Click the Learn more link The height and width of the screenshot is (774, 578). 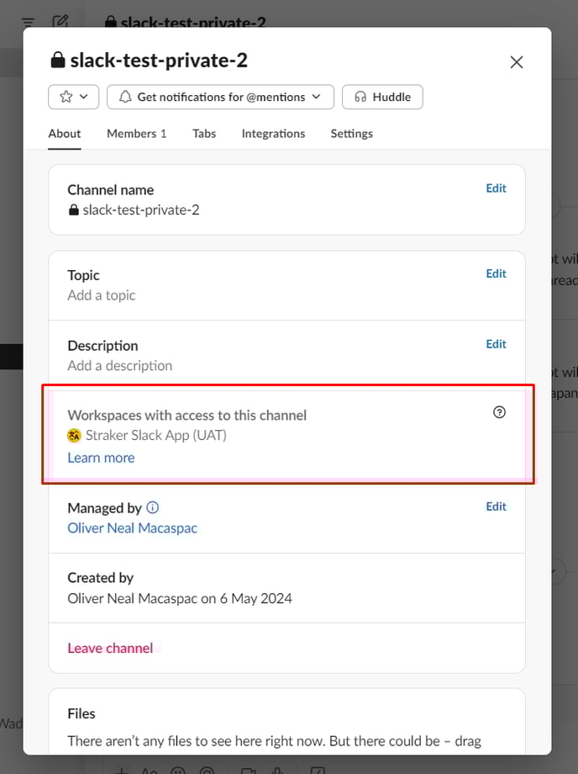coord(101,458)
